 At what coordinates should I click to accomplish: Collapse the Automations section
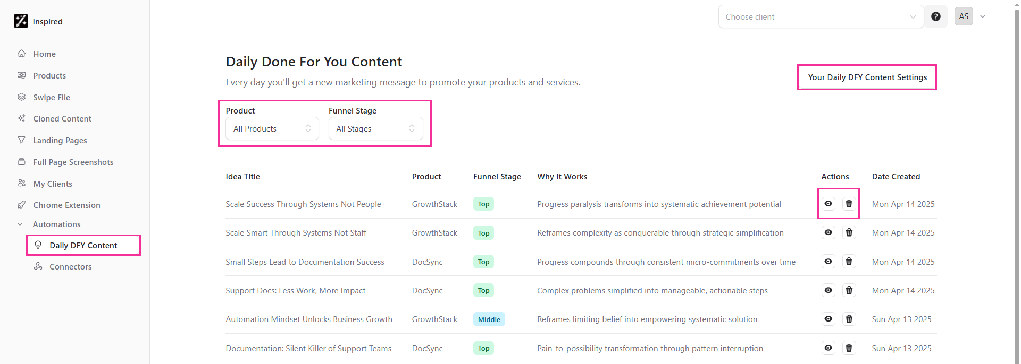[49, 224]
